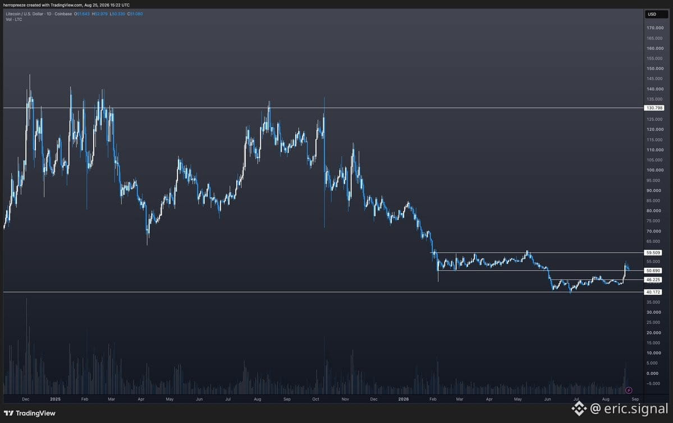This screenshot has width=673, height=423.
Task: Click the Nov label on time axis
Action: 345,399
